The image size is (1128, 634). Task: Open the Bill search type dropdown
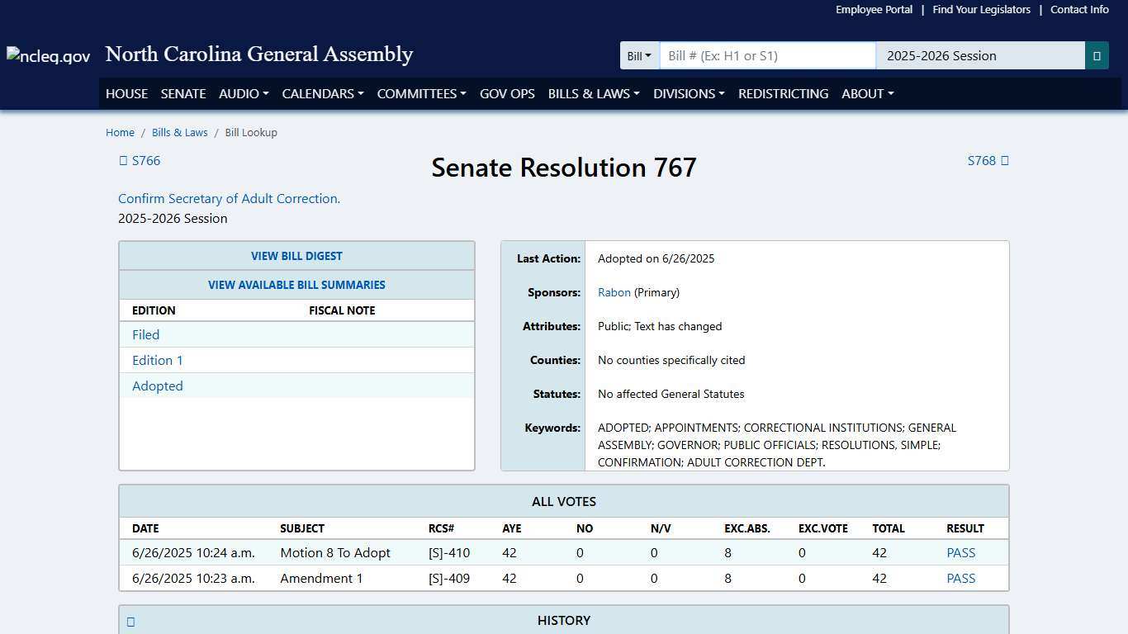pyautogui.click(x=639, y=55)
